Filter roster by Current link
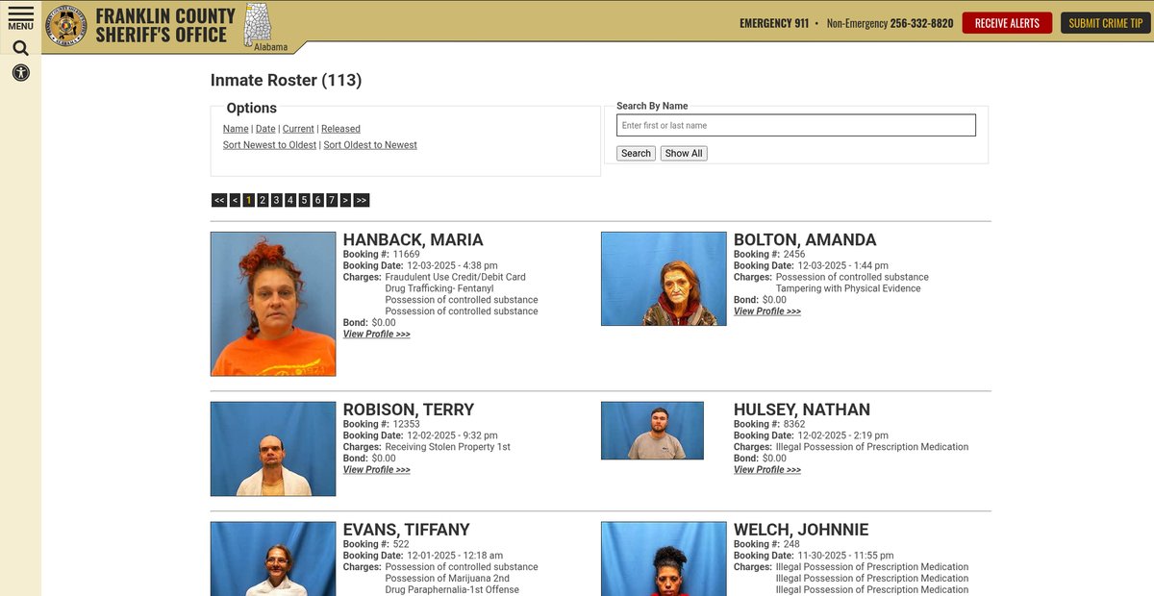The width and height of the screenshot is (1154, 596). [x=298, y=129]
